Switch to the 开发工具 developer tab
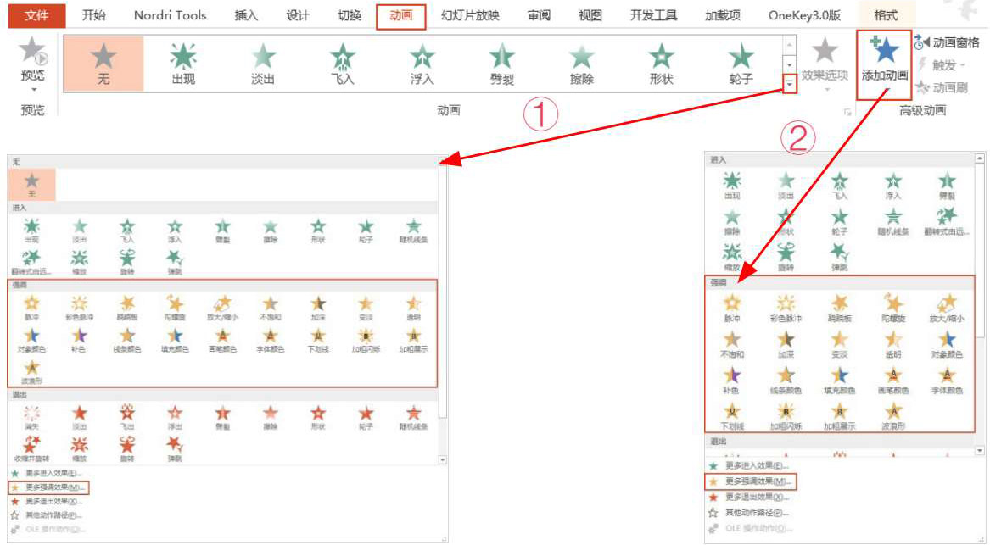This screenshot has height=545, width=990. (x=653, y=15)
